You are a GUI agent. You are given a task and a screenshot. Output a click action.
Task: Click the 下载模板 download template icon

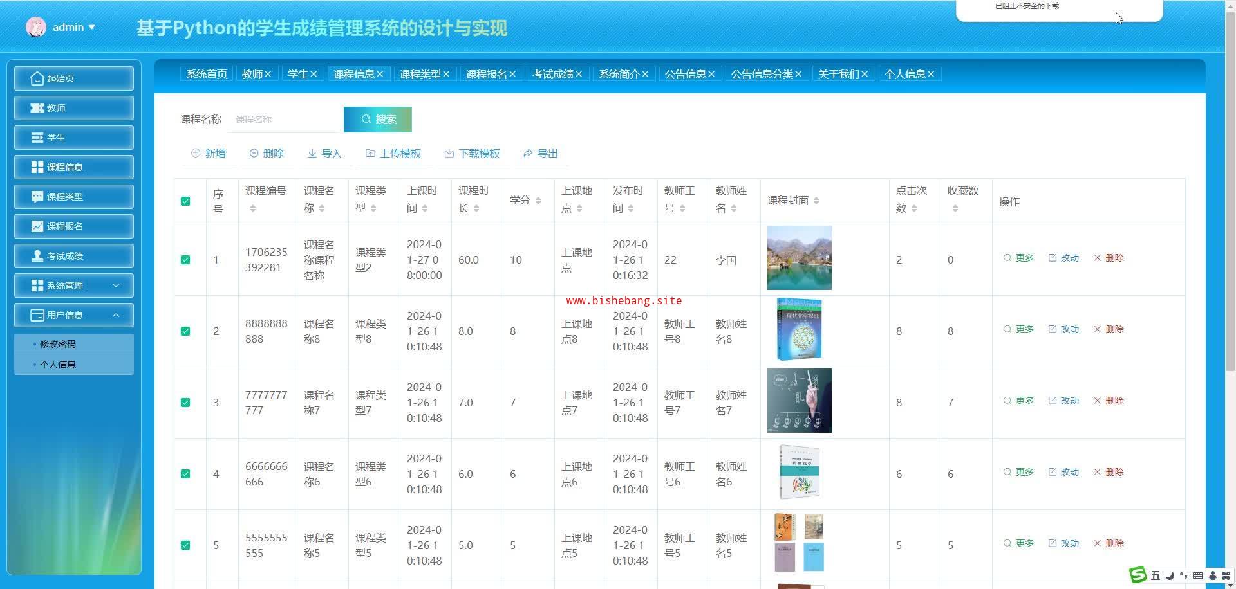point(449,154)
